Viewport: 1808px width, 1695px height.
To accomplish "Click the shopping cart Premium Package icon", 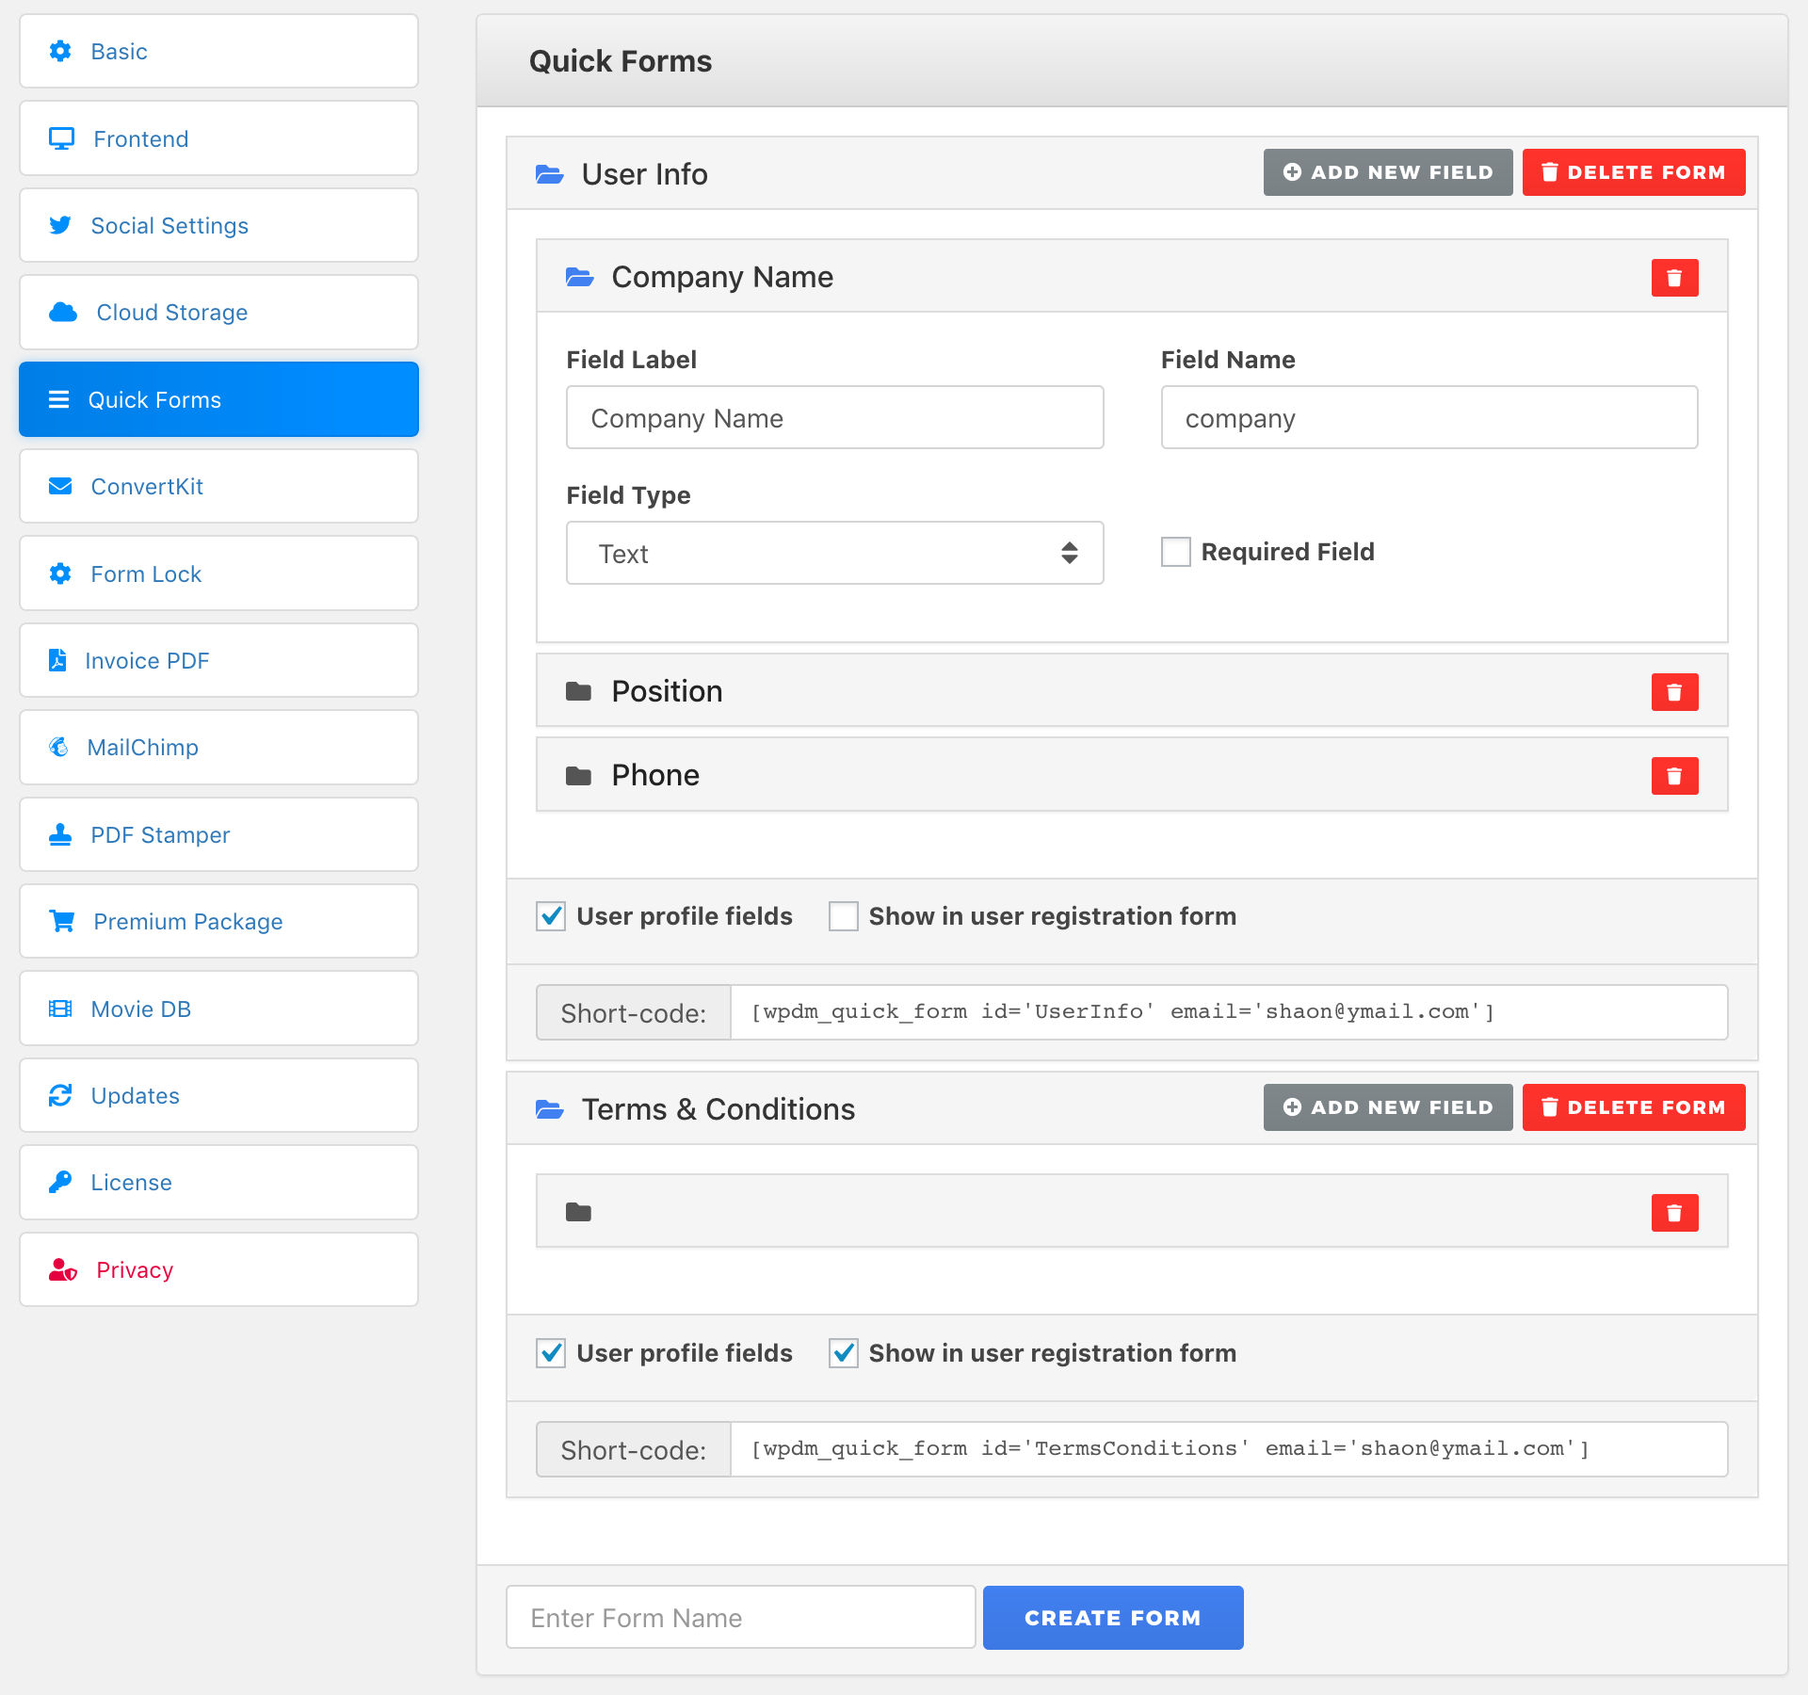I will [x=62, y=921].
